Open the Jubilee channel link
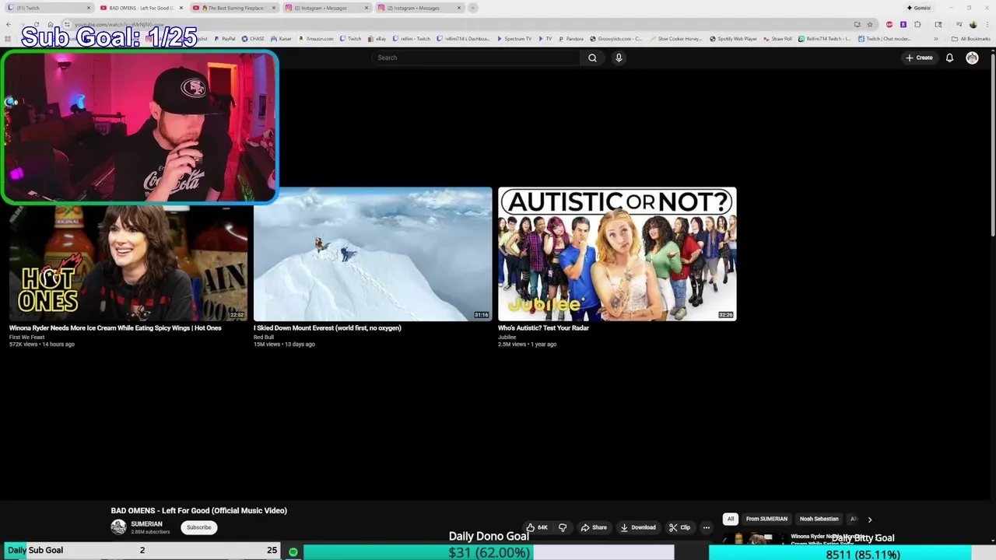The width and height of the screenshot is (996, 560). pos(507,337)
